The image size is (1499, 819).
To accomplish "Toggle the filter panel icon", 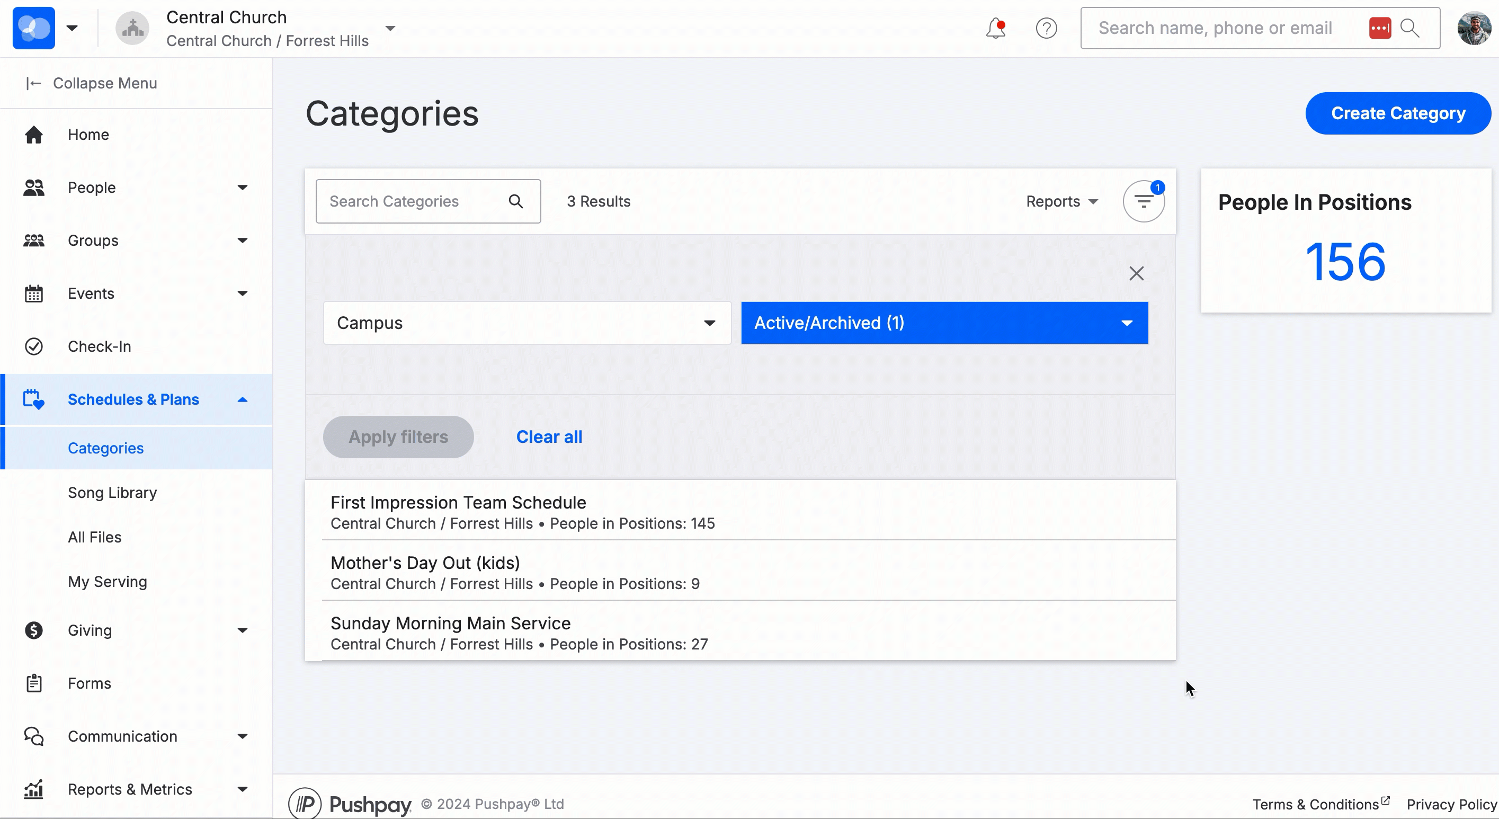I will [1144, 201].
